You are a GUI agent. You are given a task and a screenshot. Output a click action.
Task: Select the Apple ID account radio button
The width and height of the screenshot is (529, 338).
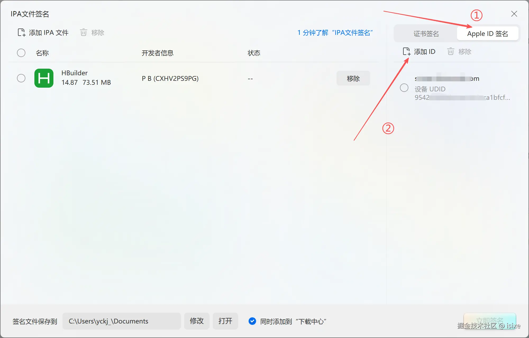(x=404, y=88)
